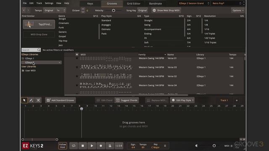The image size is (269, 151).
Task: Click the favorites star column header
Action: pyautogui.click(x=77, y=55)
